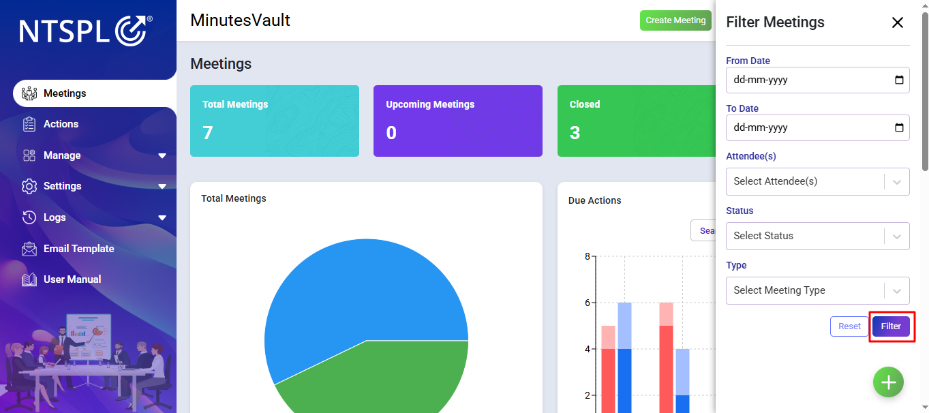
Task: Open the Select Status dropdown
Action: [x=818, y=236]
